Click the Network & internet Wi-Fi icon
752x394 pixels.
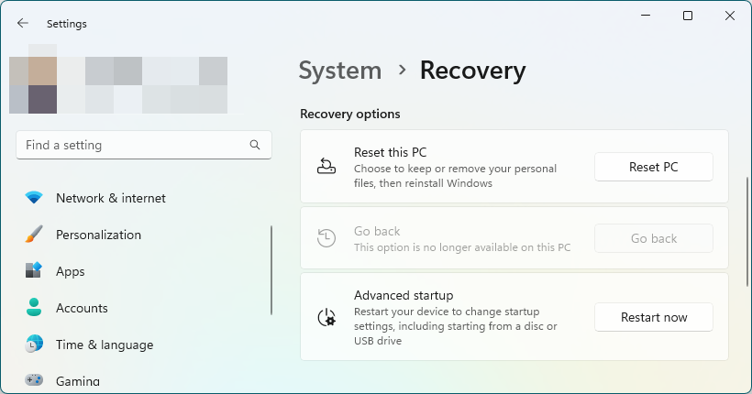tap(34, 198)
